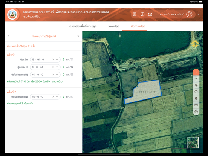Image resolution: width=208 pixels, height=156 pixels.
Task: Click the round 1 timing note in green
Action: (35, 81)
